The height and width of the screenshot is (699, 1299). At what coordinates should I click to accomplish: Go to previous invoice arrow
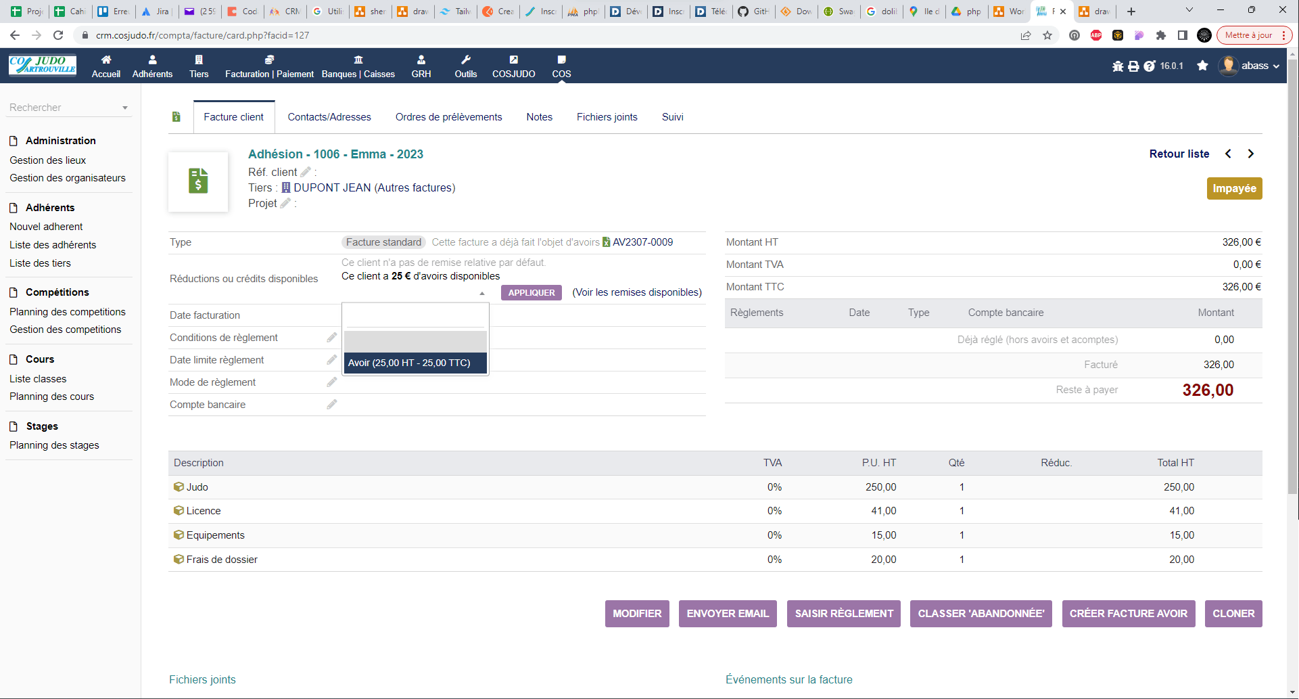coord(1228,154)
